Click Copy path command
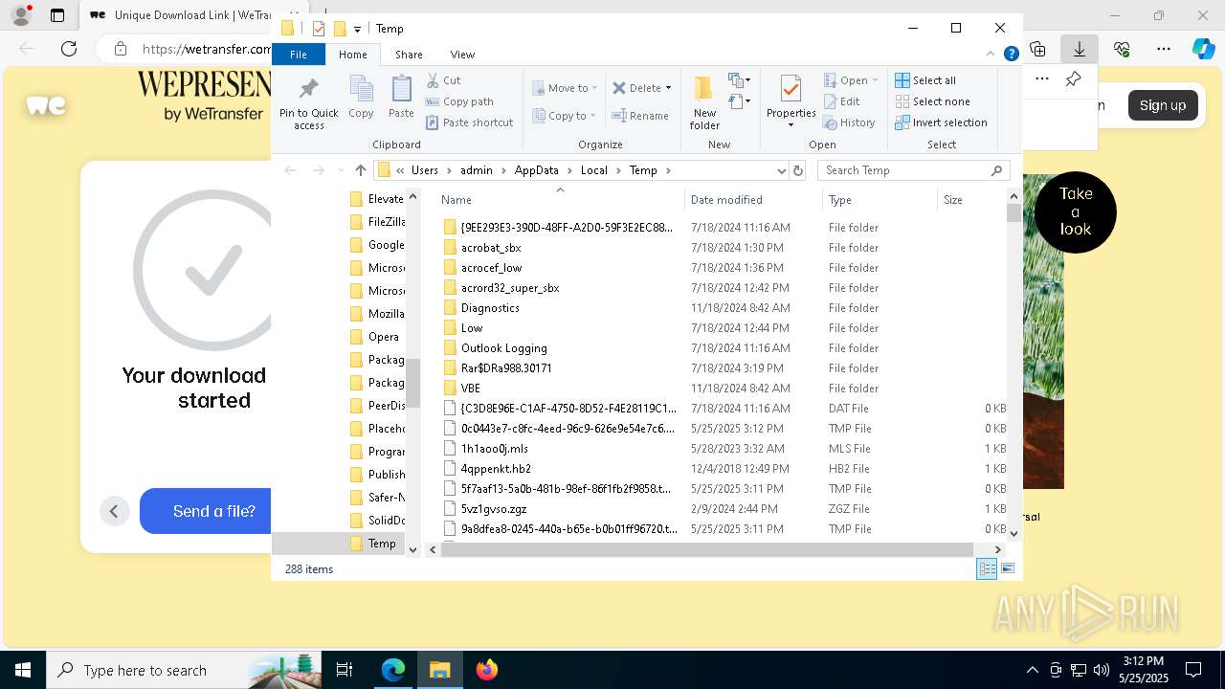 pos(459,101)
